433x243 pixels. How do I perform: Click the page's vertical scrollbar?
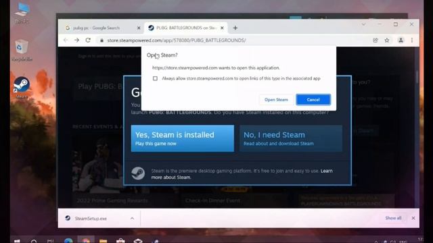pyautogui.click(x=417, y=77)
